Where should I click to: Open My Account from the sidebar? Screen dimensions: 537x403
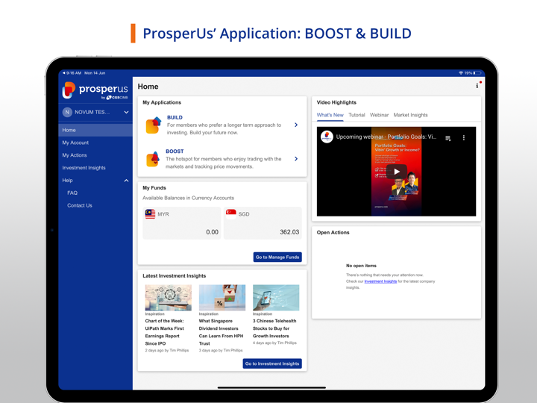(75, 143)
